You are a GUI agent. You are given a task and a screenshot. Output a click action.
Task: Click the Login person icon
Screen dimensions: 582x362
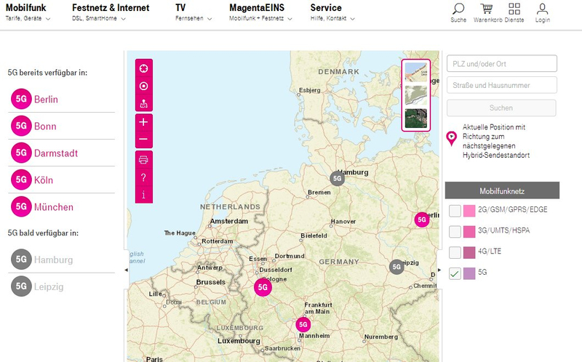click(x=542, y=9)
